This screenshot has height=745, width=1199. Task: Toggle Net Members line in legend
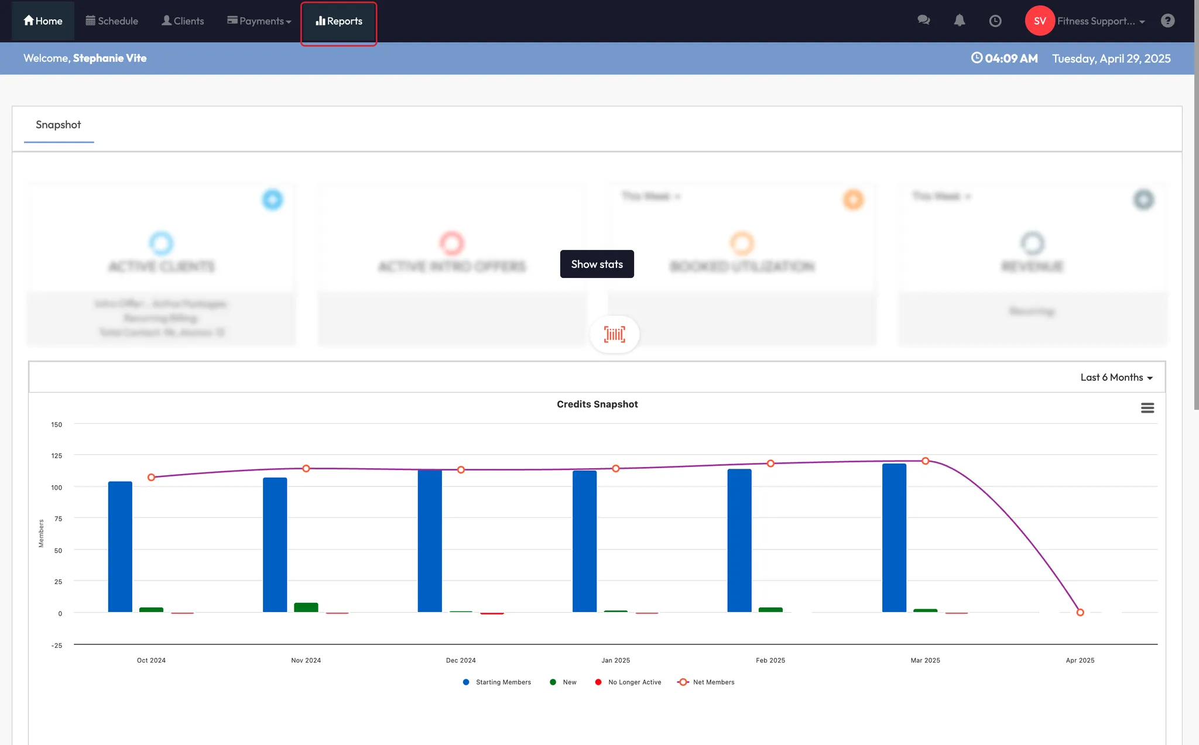712,682
